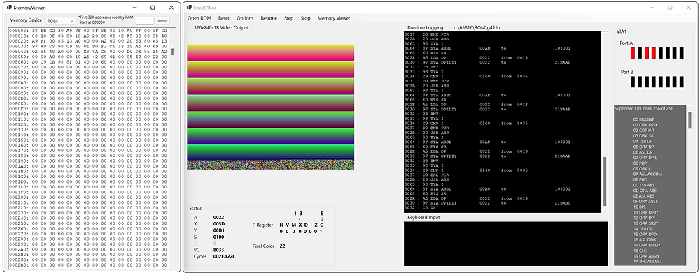
Task: Click the Runtime Logging scrollbar thumb
Action: [x=605, y=181]
